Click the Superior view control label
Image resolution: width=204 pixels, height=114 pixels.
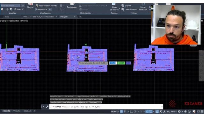coord(7,21)
